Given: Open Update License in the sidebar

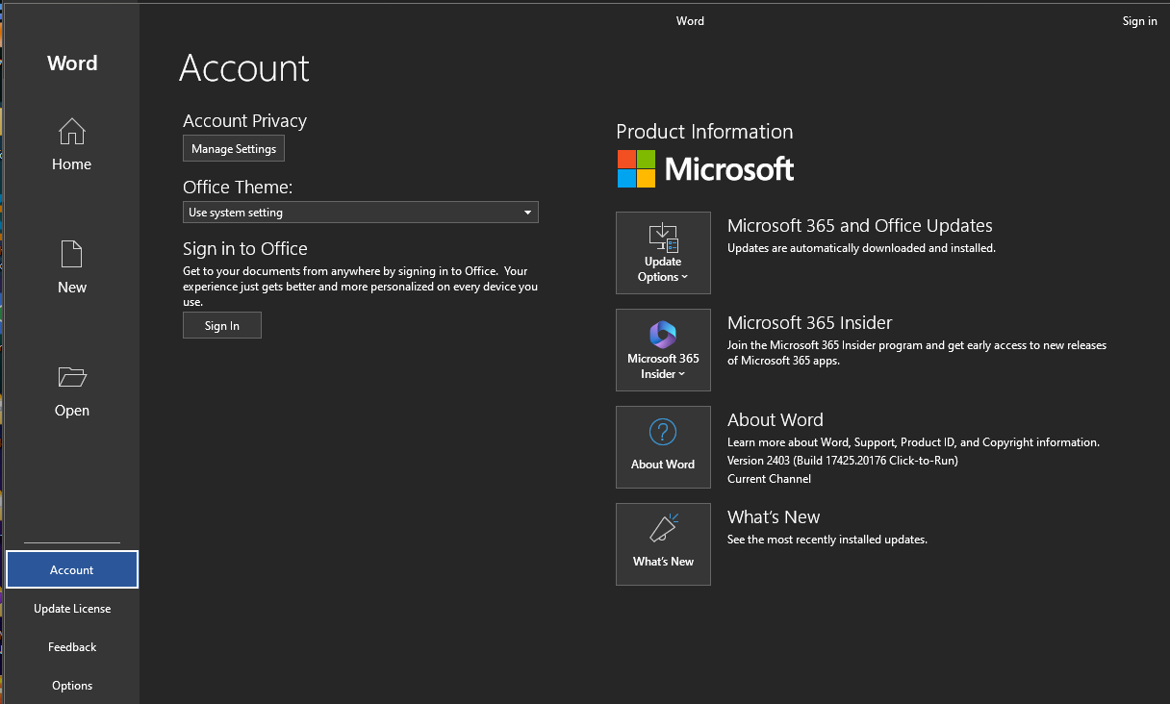Looking at the screenshot, I should tap(72, 609).
